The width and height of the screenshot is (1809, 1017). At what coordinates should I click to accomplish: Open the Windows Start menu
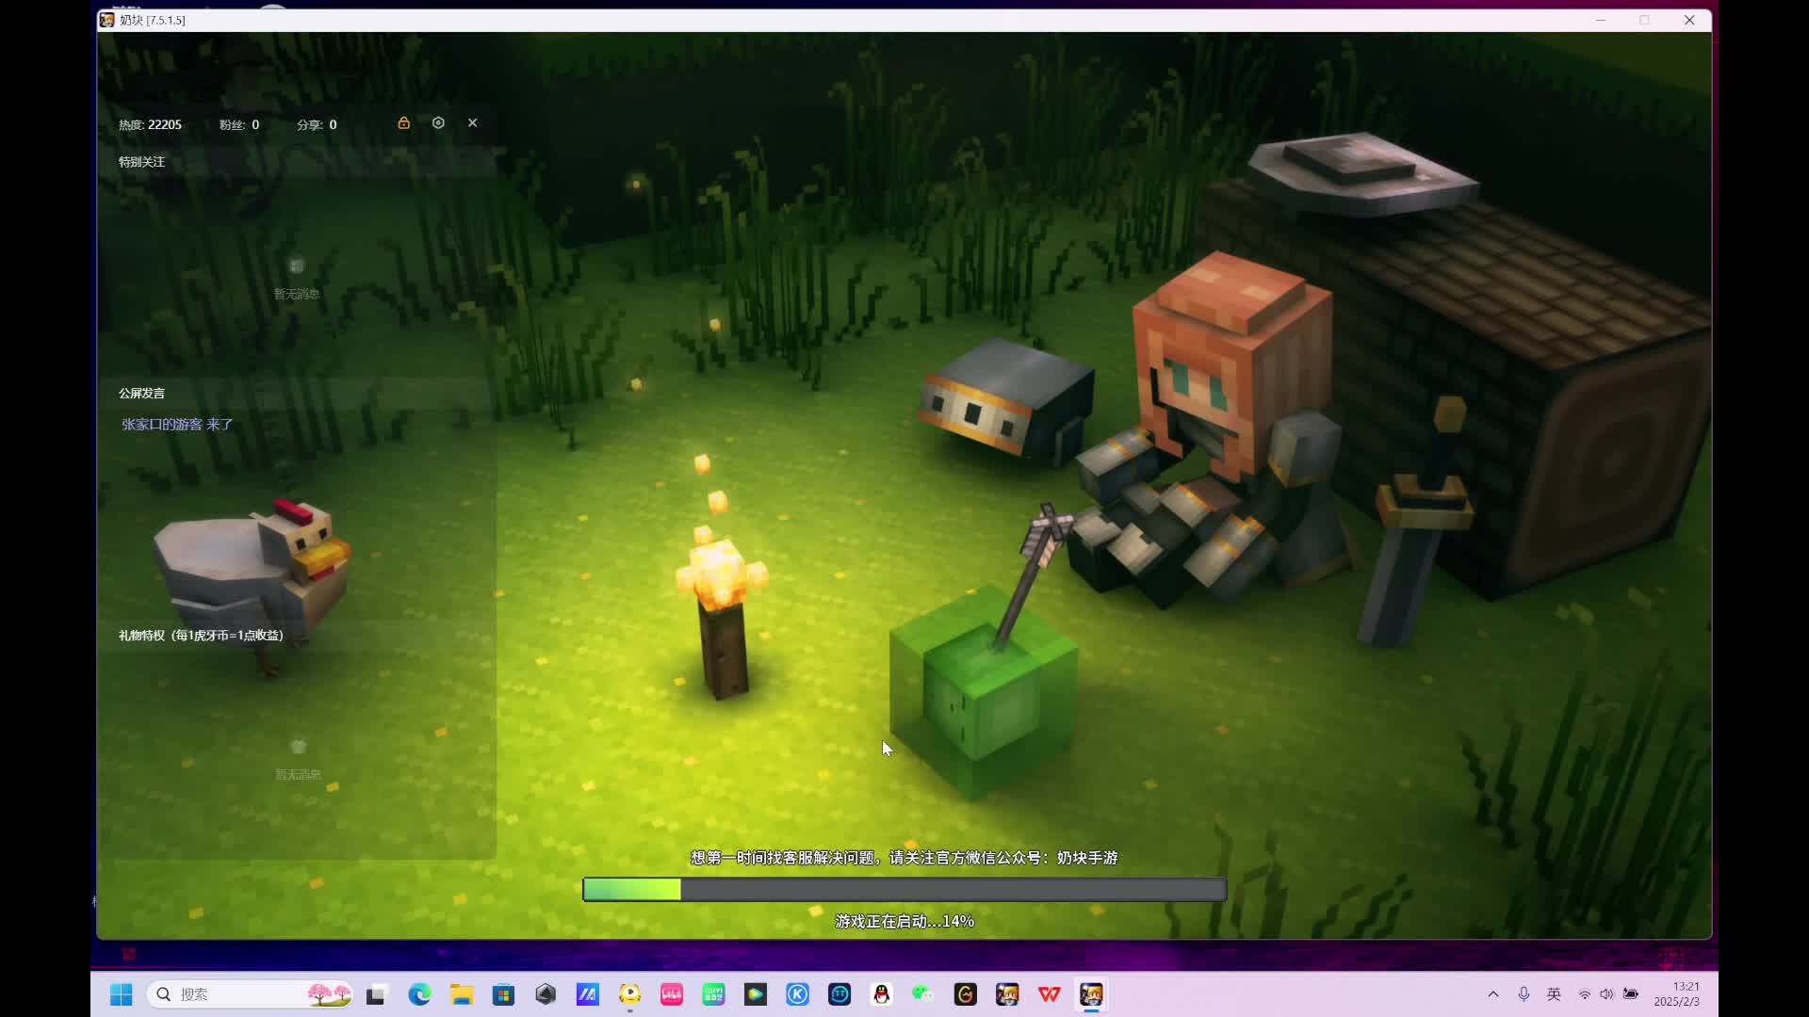click(122, 994)
